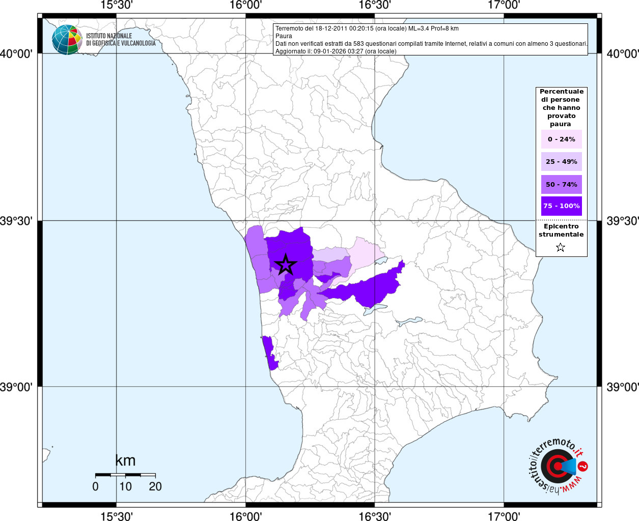Click the 'Aggiornato il: 09-01-2026' line
The width and height of the screenshot is (639, 521).
tap(336, 51)
